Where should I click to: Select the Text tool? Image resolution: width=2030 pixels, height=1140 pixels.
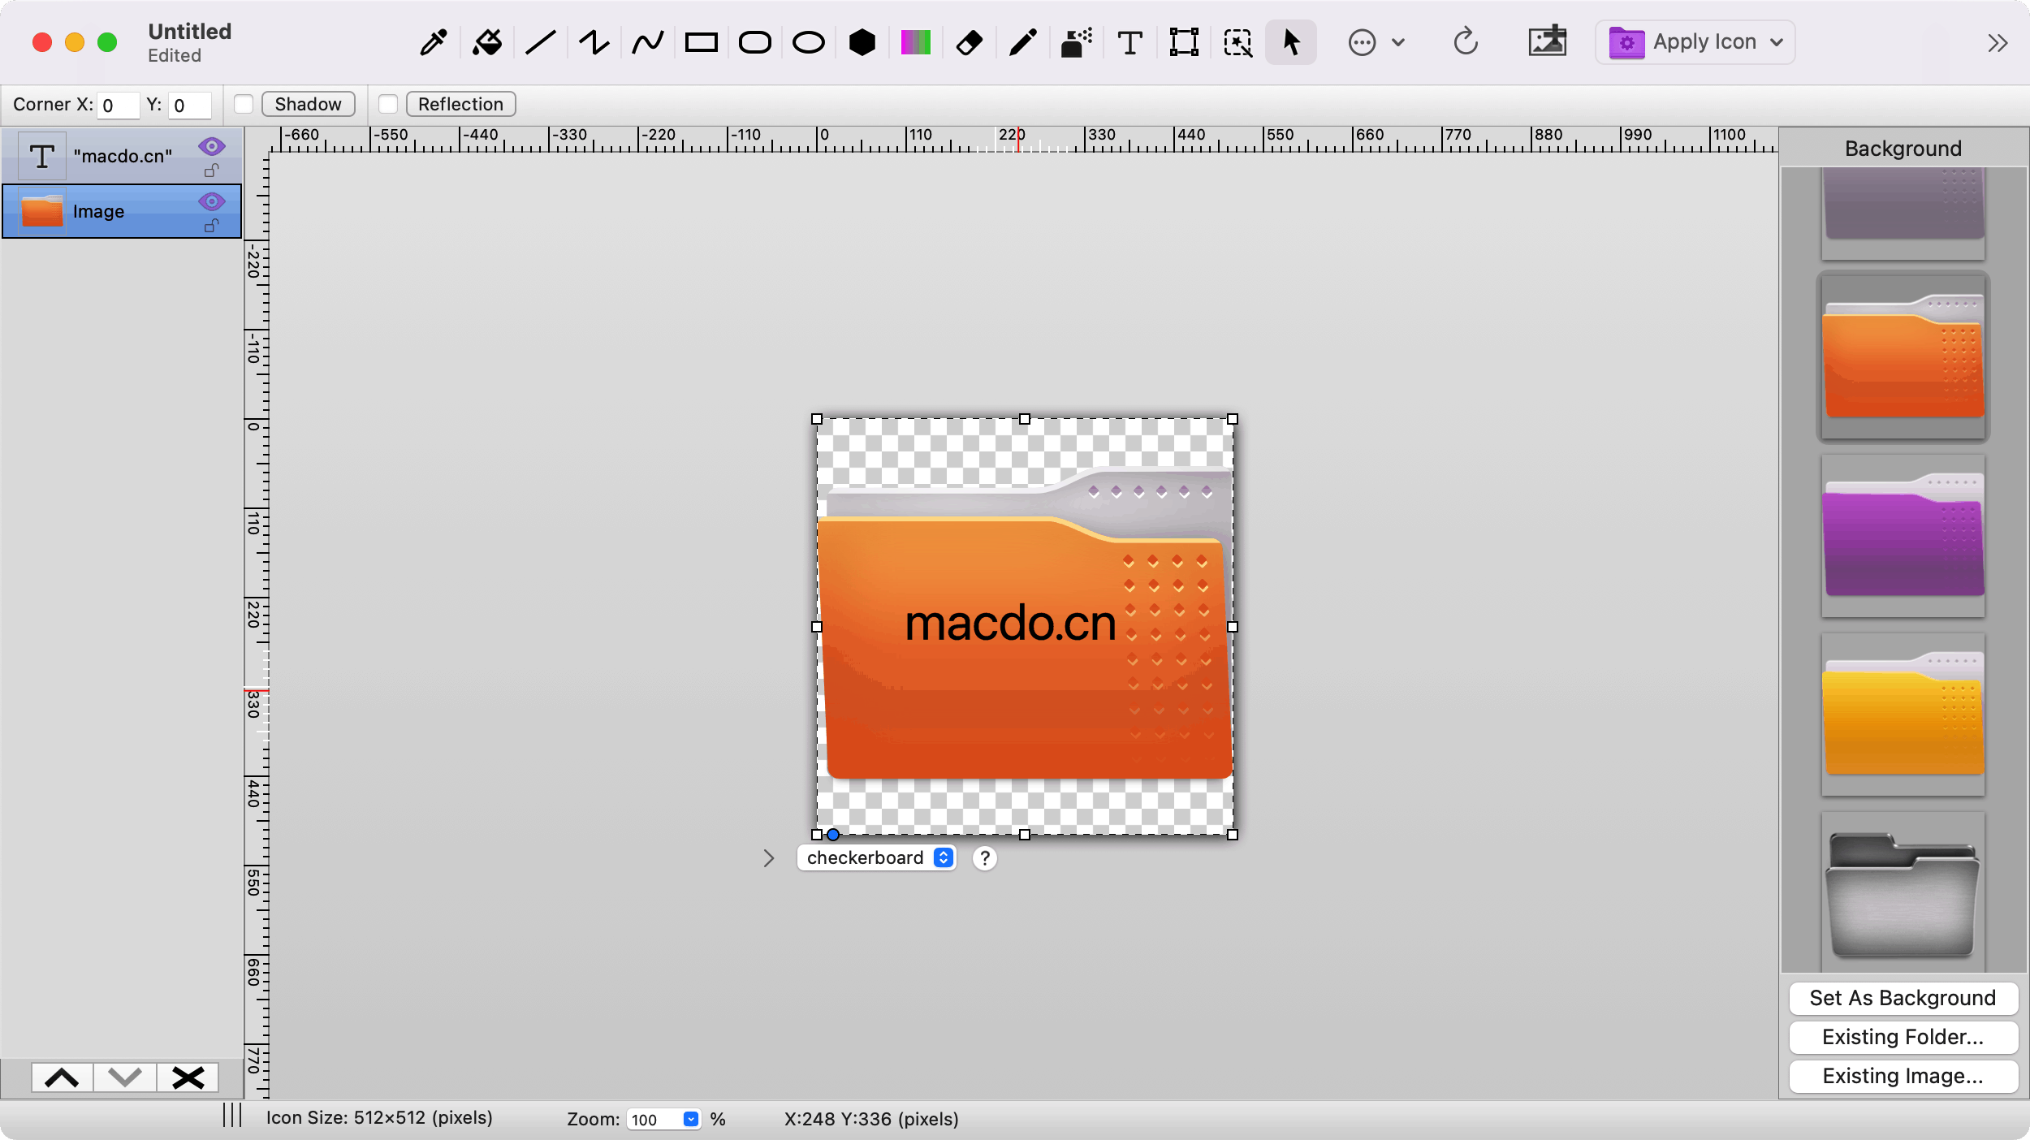click(1129, 41)
